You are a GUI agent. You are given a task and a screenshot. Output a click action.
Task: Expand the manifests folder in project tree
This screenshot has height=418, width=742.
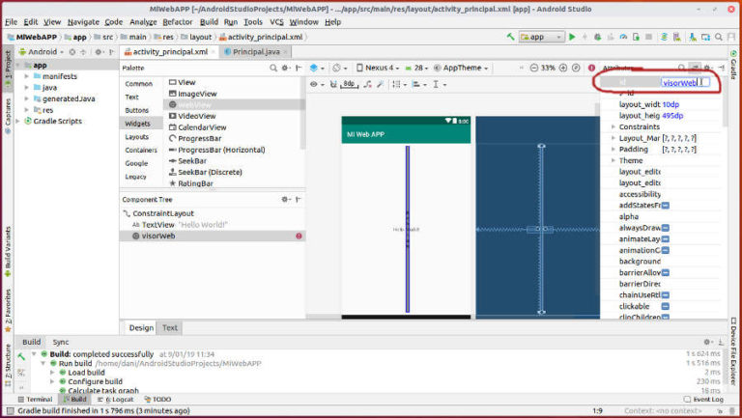[x=27, y=76]
